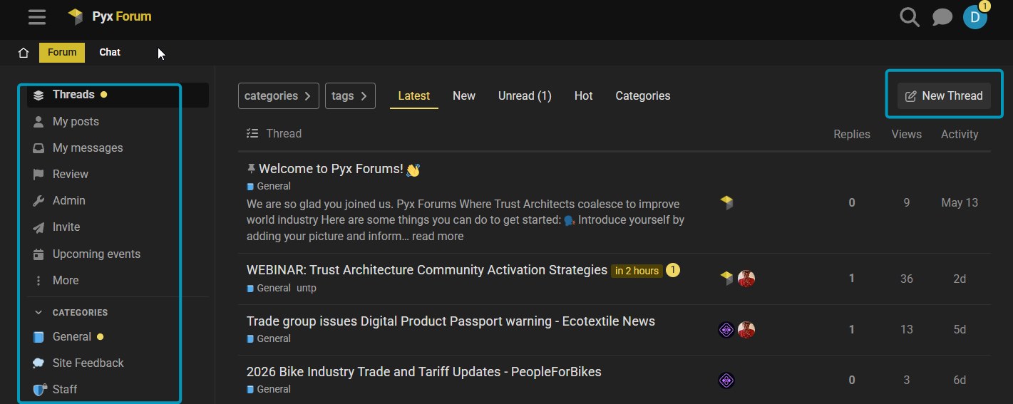Open the chat bubble icon in header
The image size is (1013, 404).
click(x=942, y=16)
